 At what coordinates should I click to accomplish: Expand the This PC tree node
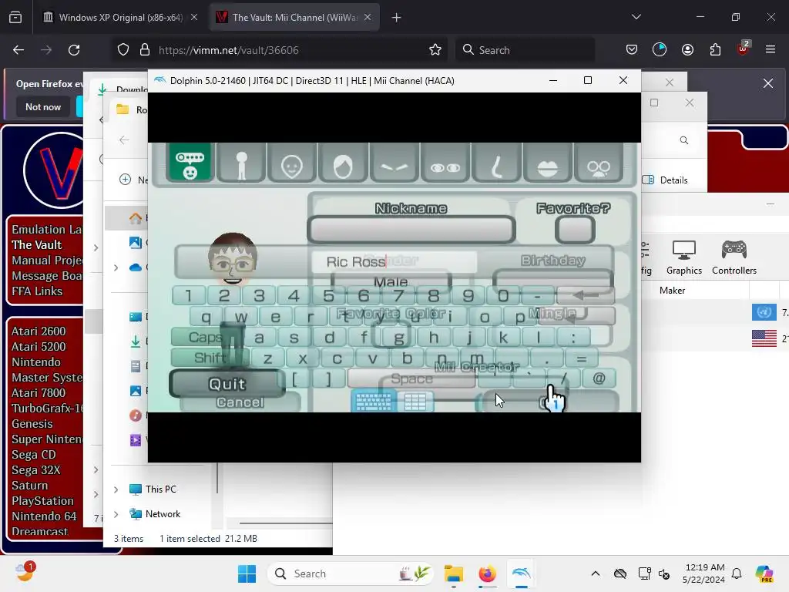pos(116,489)
